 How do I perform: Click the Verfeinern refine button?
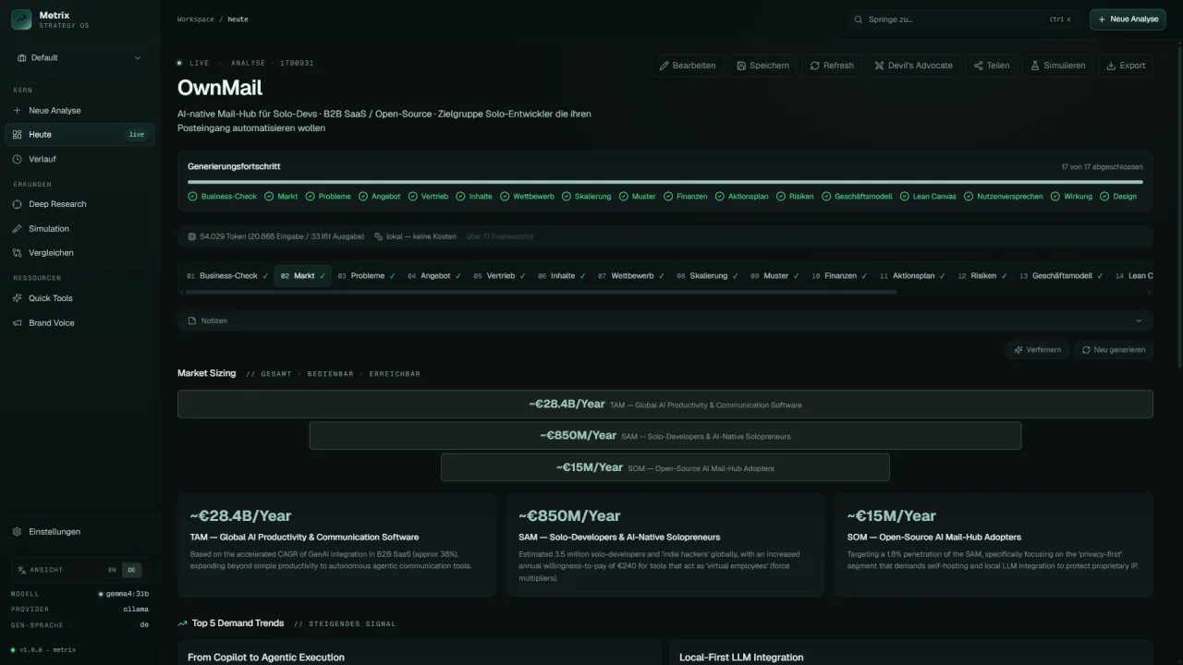point(1037,350)
